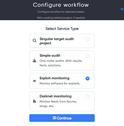Click the eye icon beside Exploit monitoring
124x126 pixels.
click(x=34, y=81)
